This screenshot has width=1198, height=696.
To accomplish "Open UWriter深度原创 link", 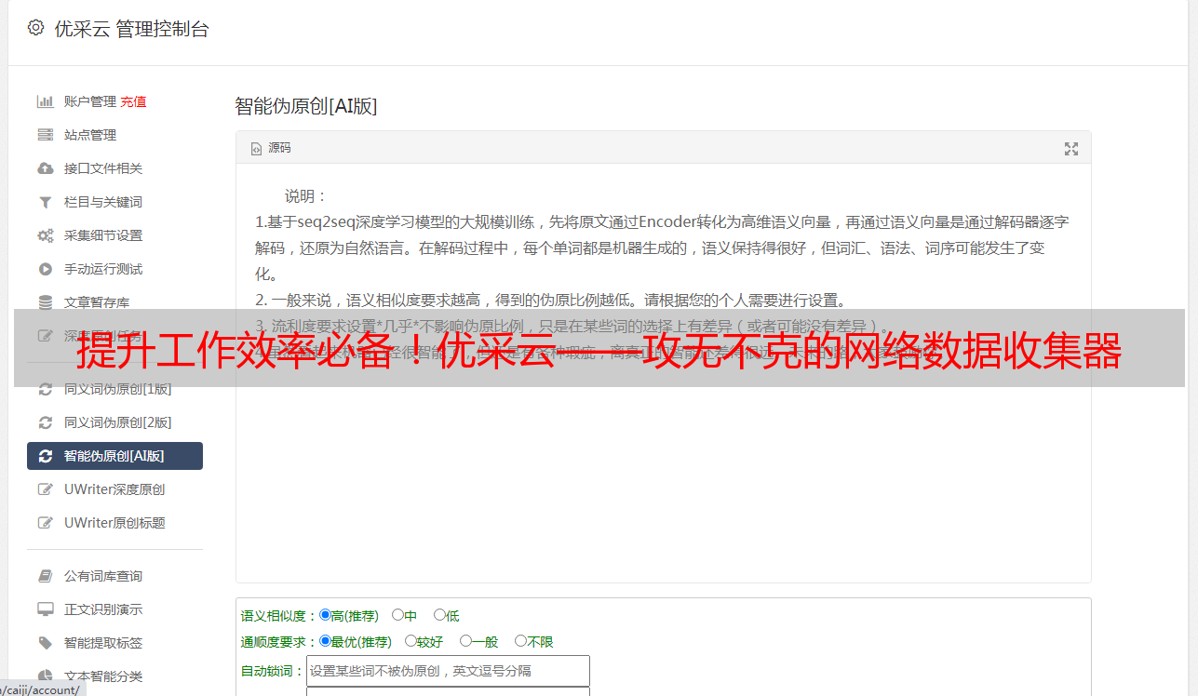I will click(114, 489).
